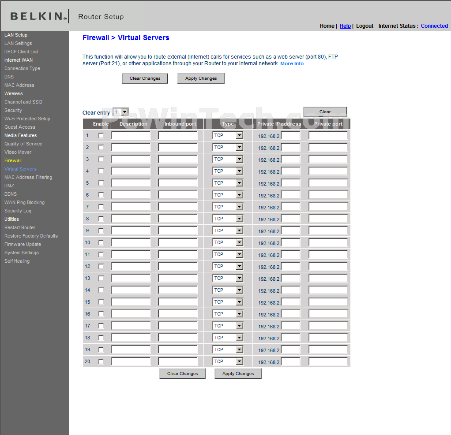Click the top Apply Changes button
This screenshot has width=451, height=435.
tap(201, 78)
